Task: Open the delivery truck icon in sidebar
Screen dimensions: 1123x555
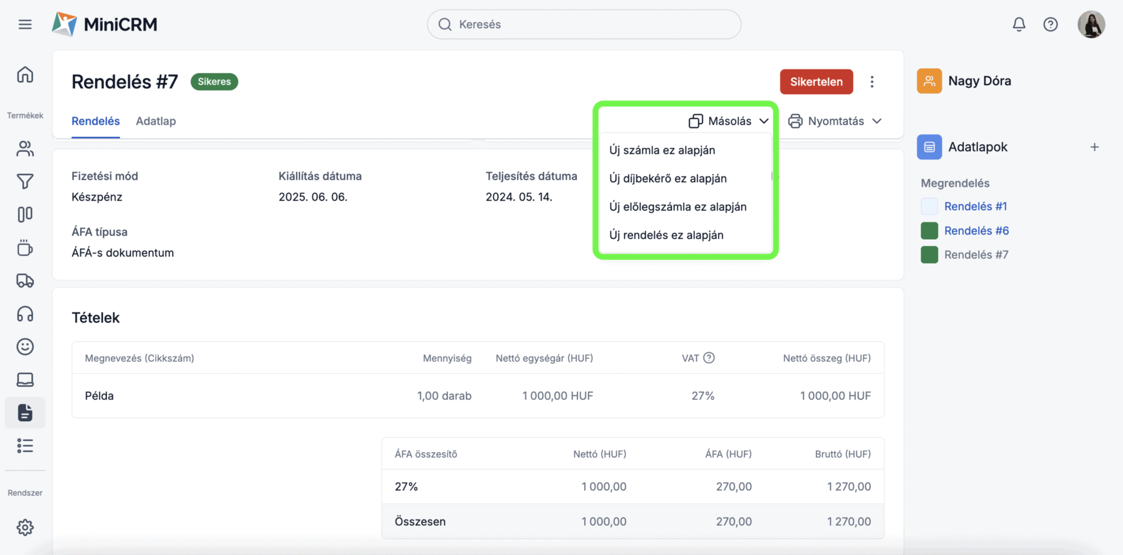Action: (25, 281)
